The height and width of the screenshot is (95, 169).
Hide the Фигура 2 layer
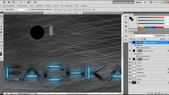click(130, 59)
